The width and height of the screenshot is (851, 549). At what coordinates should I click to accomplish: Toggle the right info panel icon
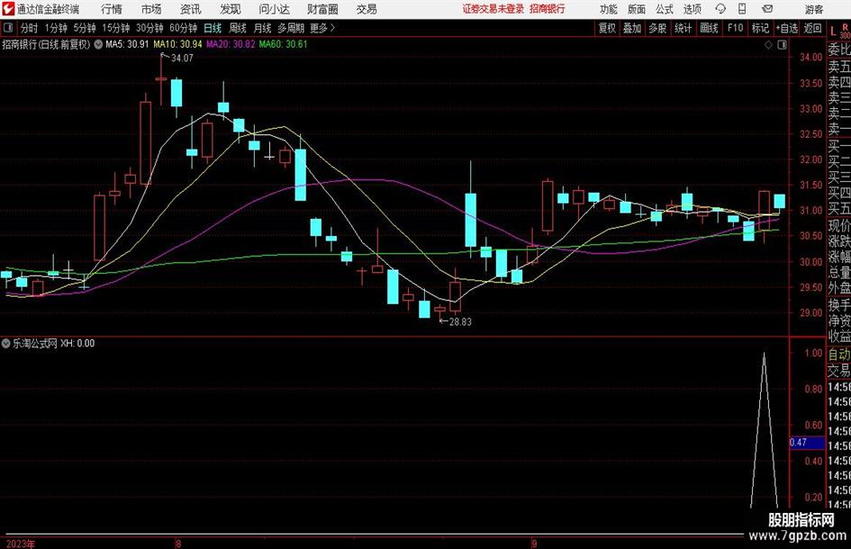782,45
